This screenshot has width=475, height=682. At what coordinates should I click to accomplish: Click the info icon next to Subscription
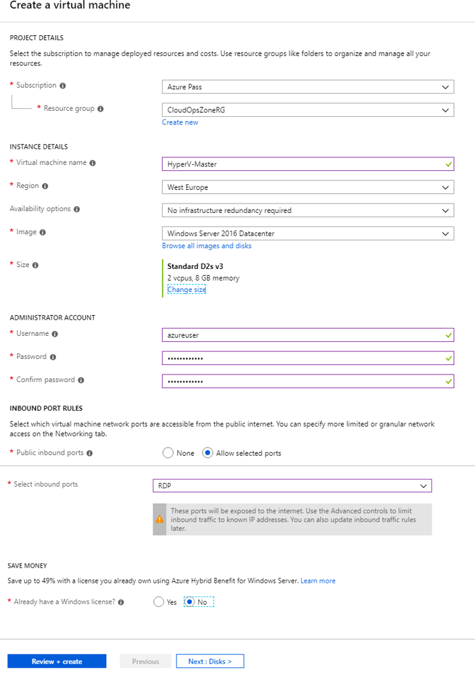tap(63, 86)
